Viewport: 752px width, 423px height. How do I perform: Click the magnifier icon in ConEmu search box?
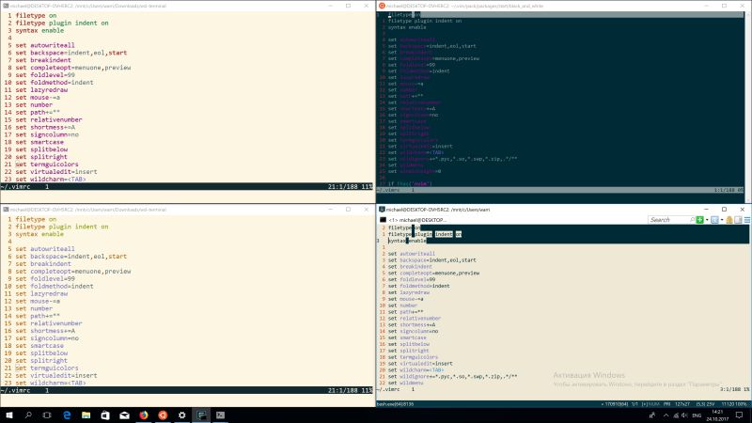click(692, 220)
